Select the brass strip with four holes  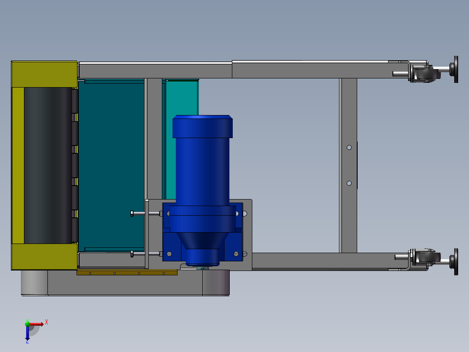point(127,273)
